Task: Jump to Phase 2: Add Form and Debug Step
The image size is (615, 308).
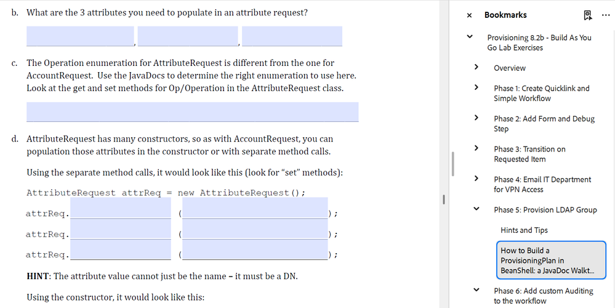Action: [x=544, y=123]
